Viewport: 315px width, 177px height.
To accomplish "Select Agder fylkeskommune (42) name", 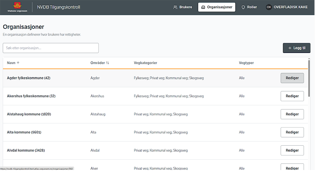I will pyautogui.click(x=29, y=78).
